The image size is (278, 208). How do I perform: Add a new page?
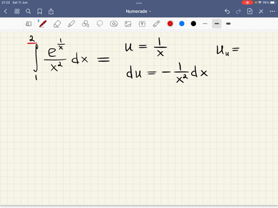coord(250,12)
